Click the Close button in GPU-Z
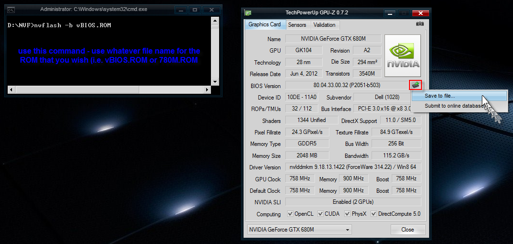The image size is (513, 244). click(x=408, y=230)
